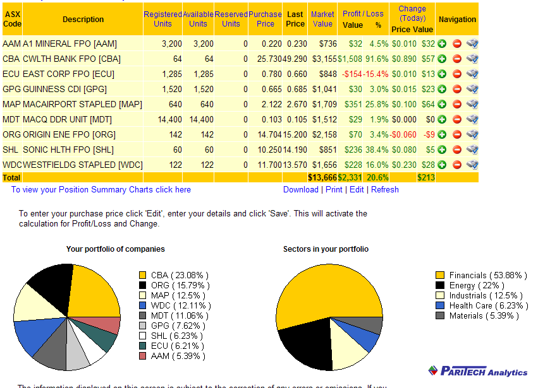Screen dimensions: 538x388
Task: Click the Refresh link
Action: [384, 190]
